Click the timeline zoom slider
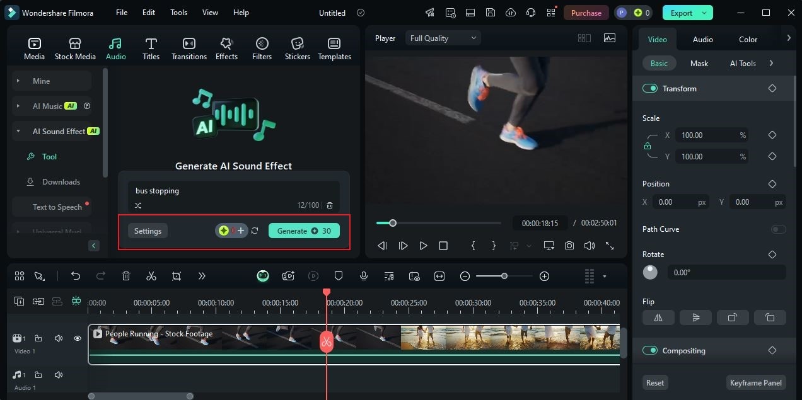 pos(504,276)
